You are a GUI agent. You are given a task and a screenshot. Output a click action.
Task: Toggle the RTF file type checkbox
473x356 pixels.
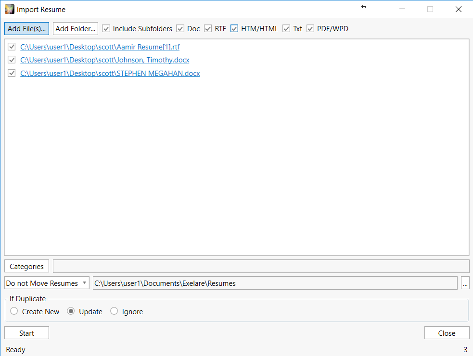tap(208, 29)
